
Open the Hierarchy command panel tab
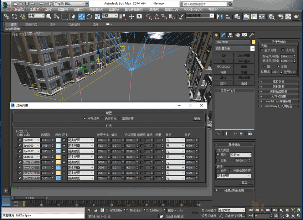[230, 35]
